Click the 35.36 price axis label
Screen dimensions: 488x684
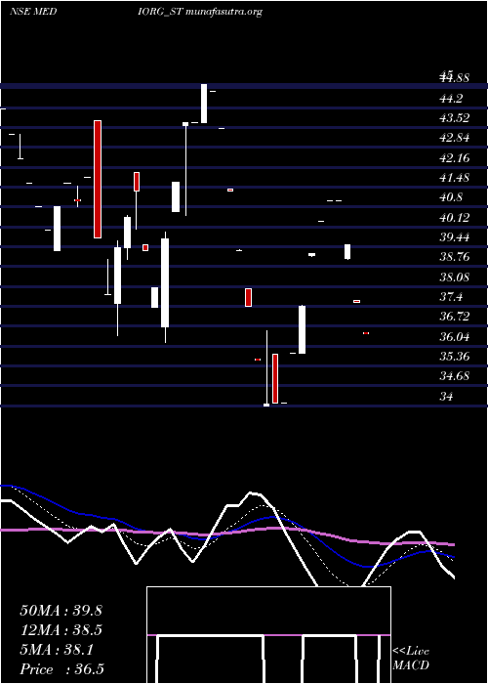point(455,357)
